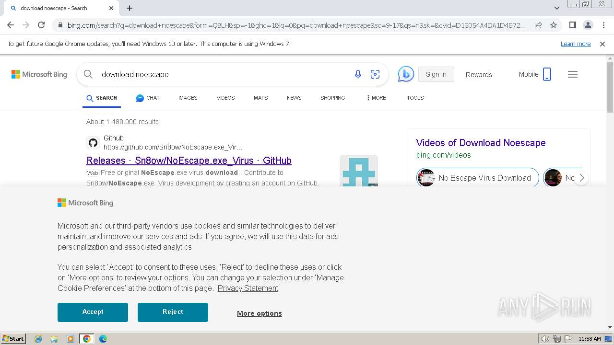Close the 'download noescape - Search' tab

(x=111, y=8)
